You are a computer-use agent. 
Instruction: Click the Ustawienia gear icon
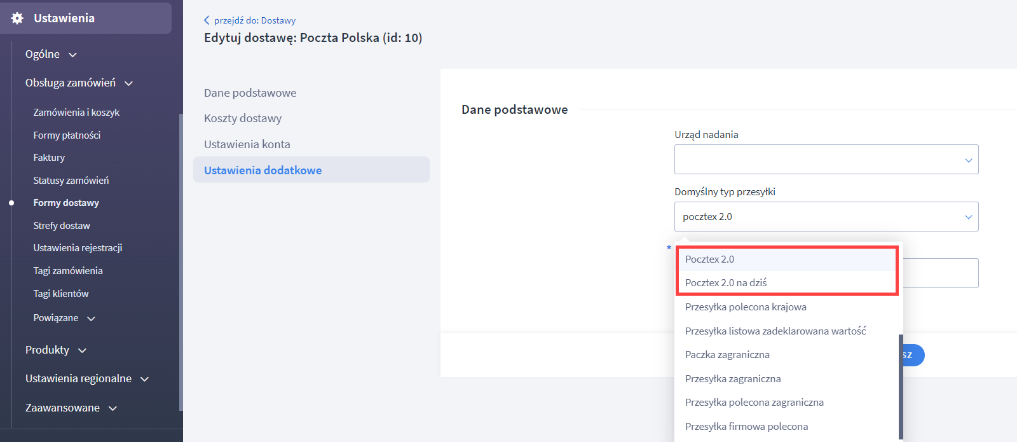(x=17, y=18)
